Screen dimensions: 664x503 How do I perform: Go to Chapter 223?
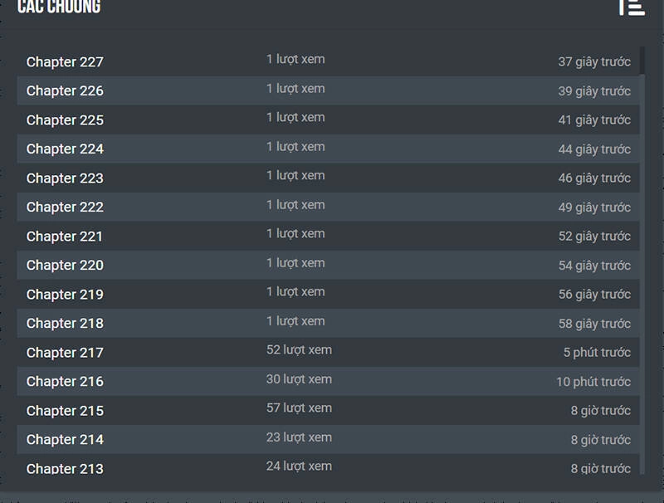click(x=65, y=178)
